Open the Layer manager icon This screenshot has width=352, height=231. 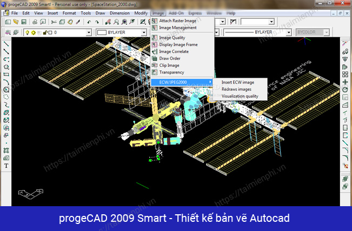click(x=8, y=32)
